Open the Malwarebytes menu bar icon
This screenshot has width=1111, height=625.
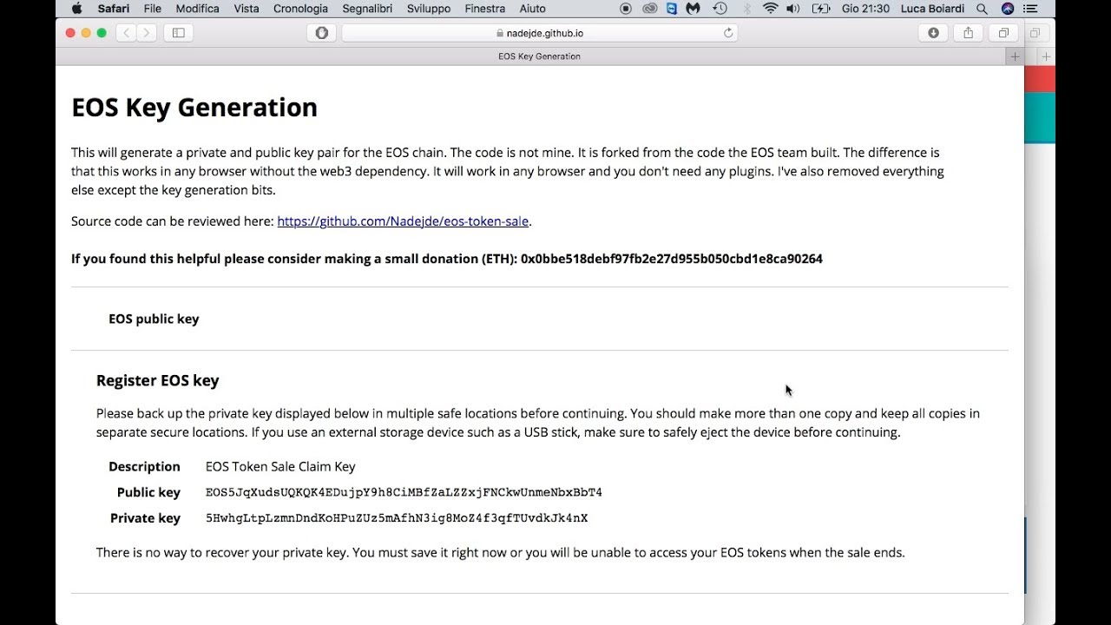[693, 9]
